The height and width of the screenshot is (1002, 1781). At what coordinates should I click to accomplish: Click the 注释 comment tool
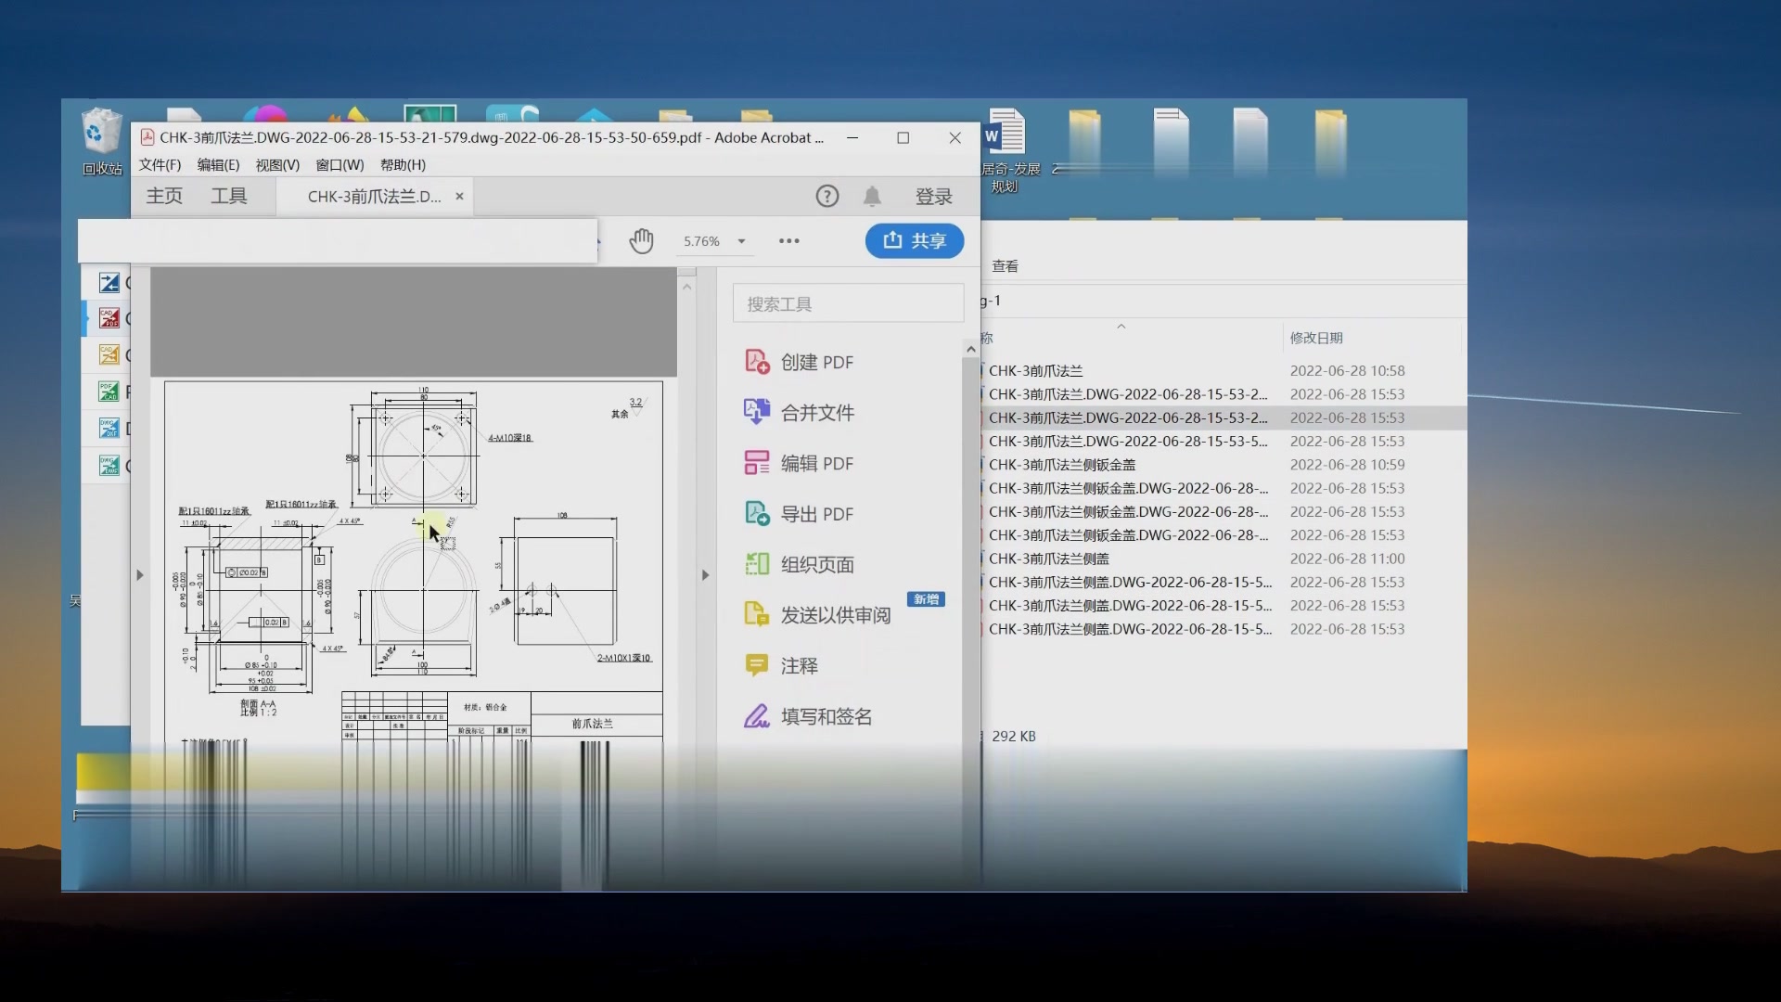(781, 665)
